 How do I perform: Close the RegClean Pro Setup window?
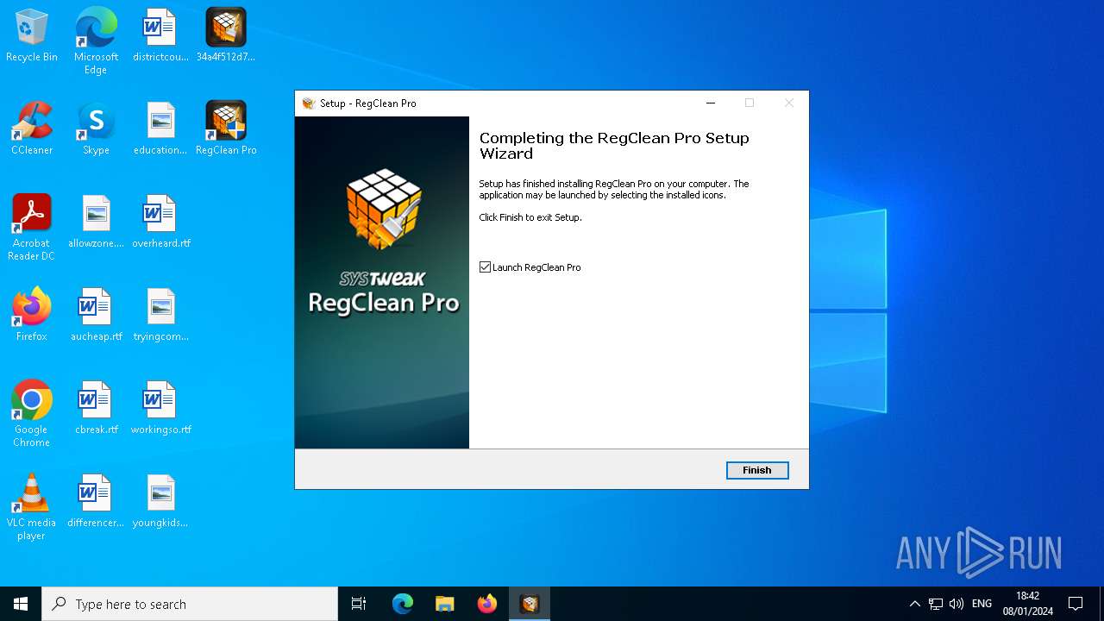[x=788, y=103]
